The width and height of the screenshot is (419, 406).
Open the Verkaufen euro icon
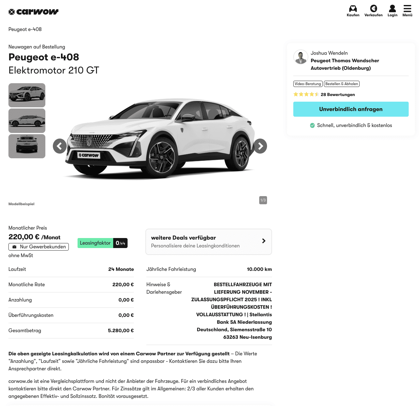373,11
